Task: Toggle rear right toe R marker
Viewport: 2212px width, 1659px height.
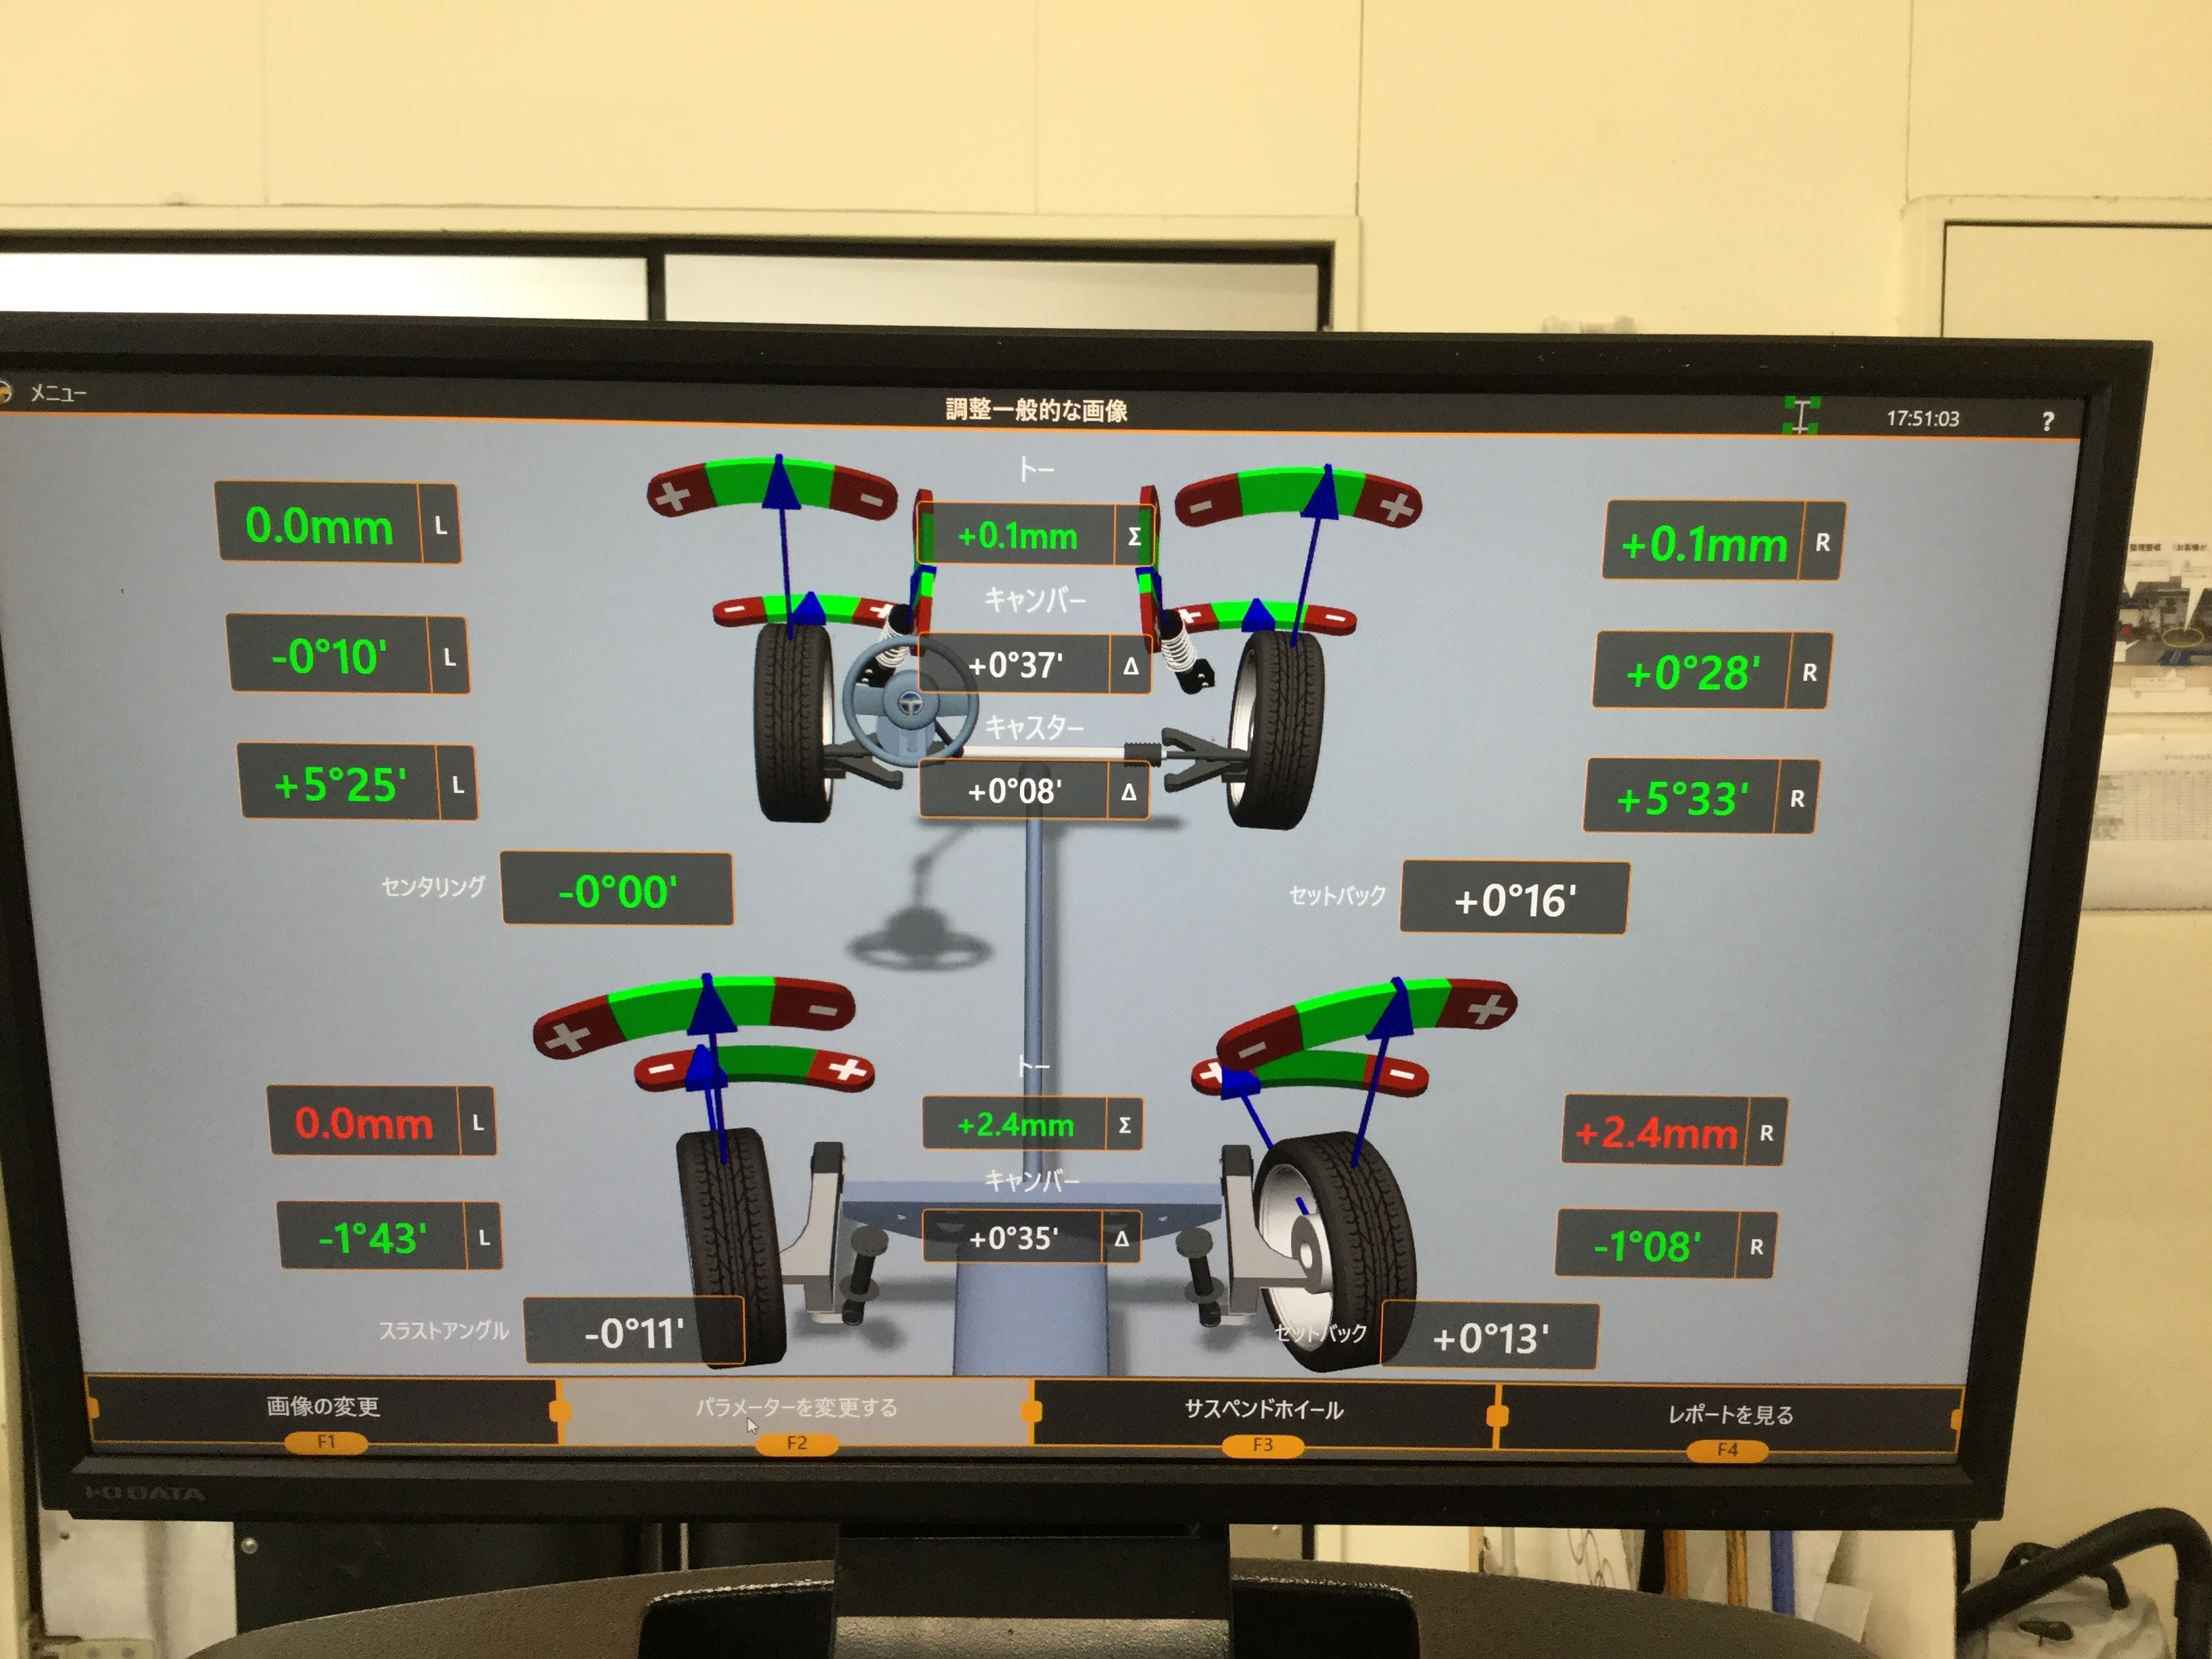Action: (1766, 1134)
